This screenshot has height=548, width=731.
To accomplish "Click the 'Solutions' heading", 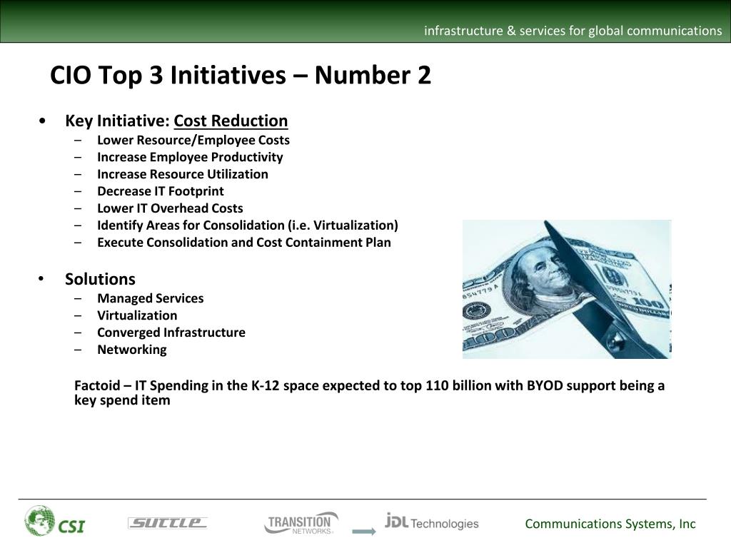I will tap(100, 279).
